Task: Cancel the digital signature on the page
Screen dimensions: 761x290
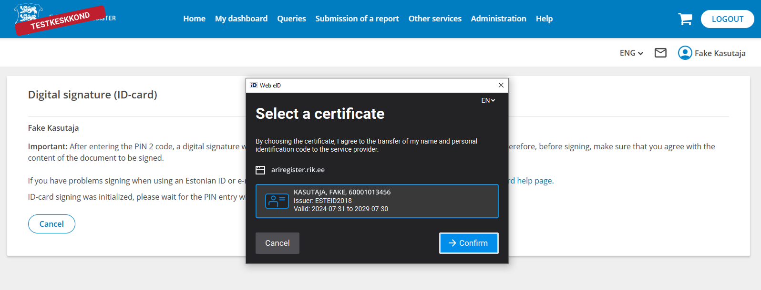Action: pos(51,224)
